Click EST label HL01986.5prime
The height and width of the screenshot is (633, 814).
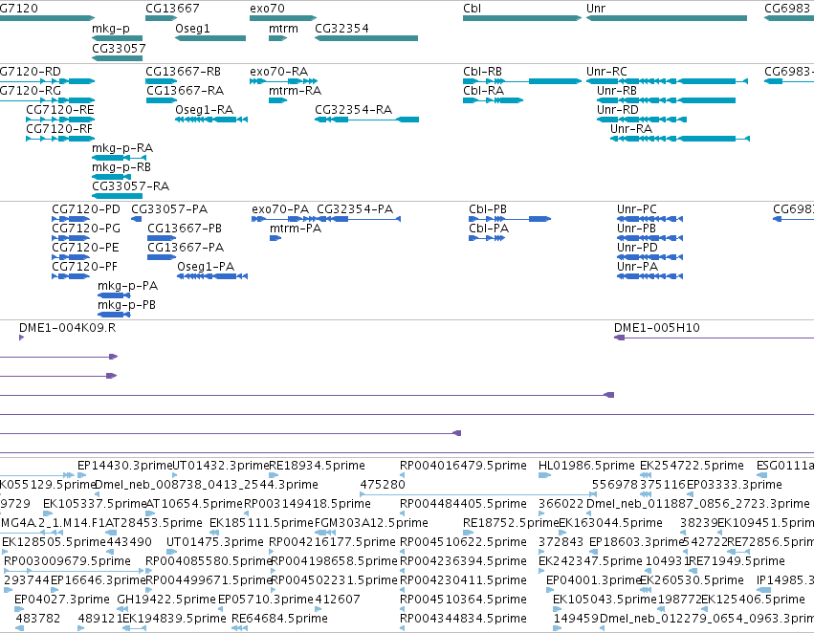coord(586,466)
